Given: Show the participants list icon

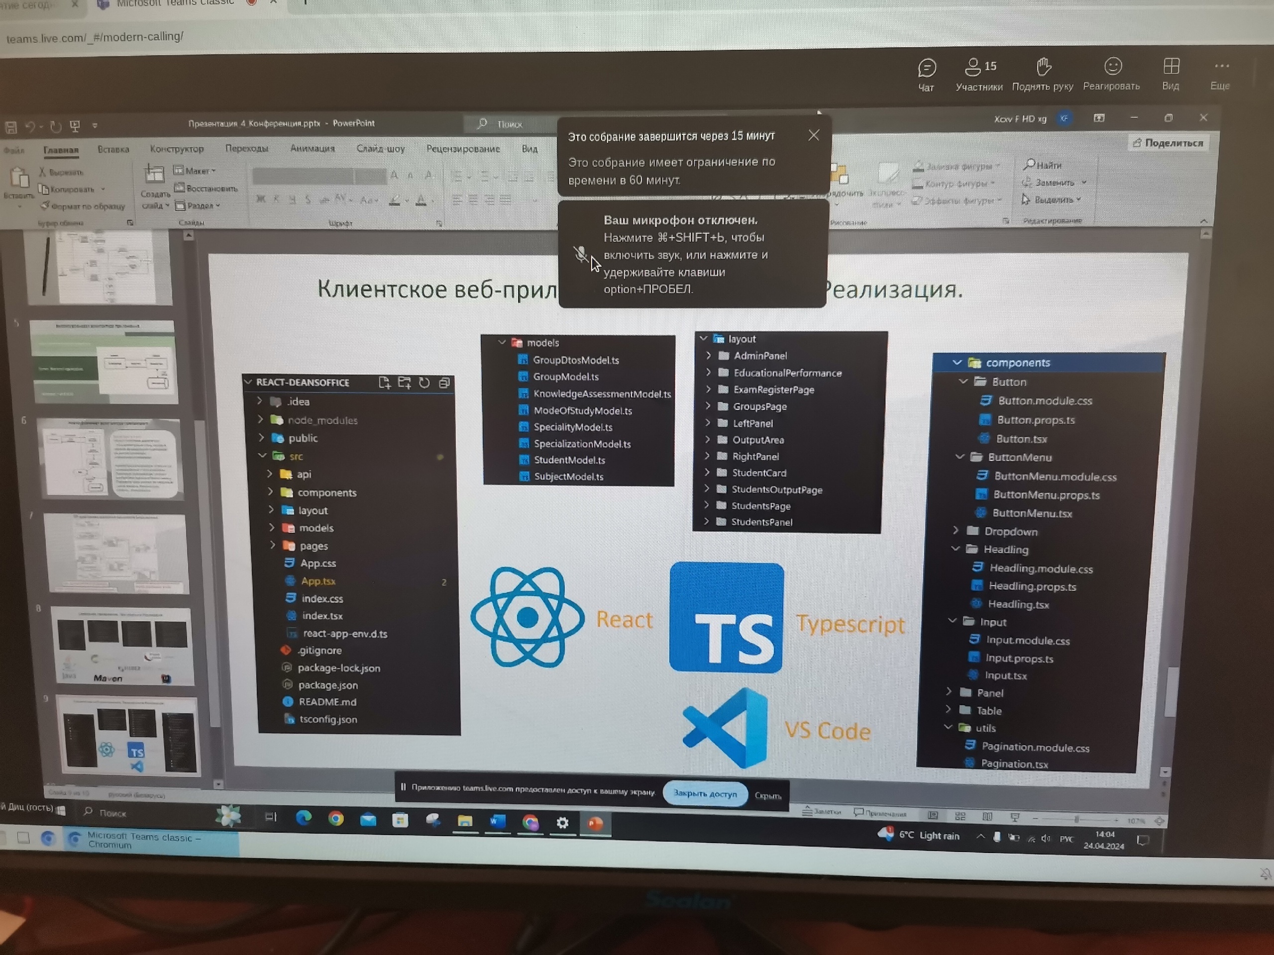Looking at the screenshot, I should click(973, 67).
